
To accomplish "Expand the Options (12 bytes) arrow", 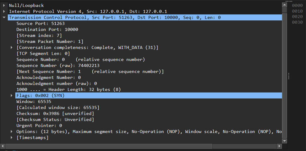I will click(12, 132).
